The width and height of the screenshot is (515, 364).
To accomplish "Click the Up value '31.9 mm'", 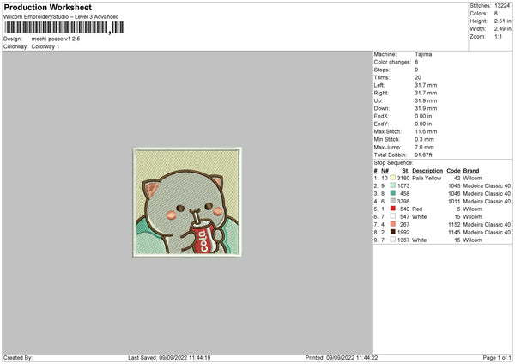I will tap(426, 100).
